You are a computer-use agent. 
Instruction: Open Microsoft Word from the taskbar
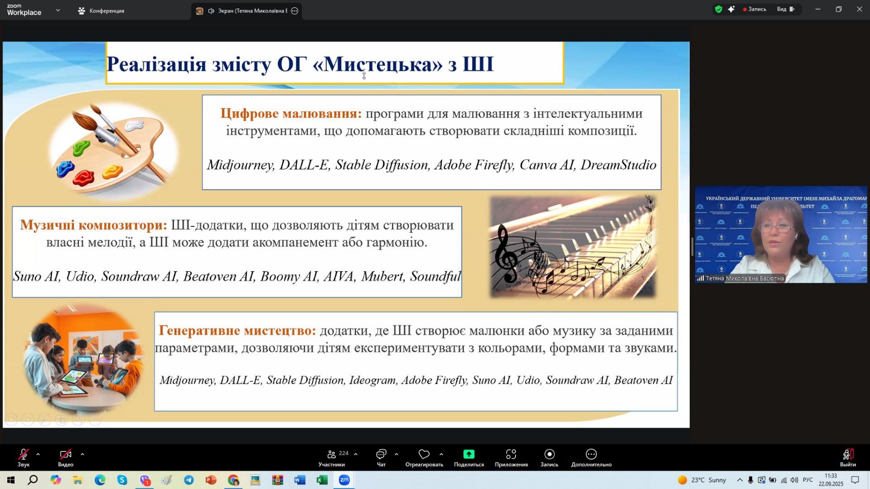300,480
